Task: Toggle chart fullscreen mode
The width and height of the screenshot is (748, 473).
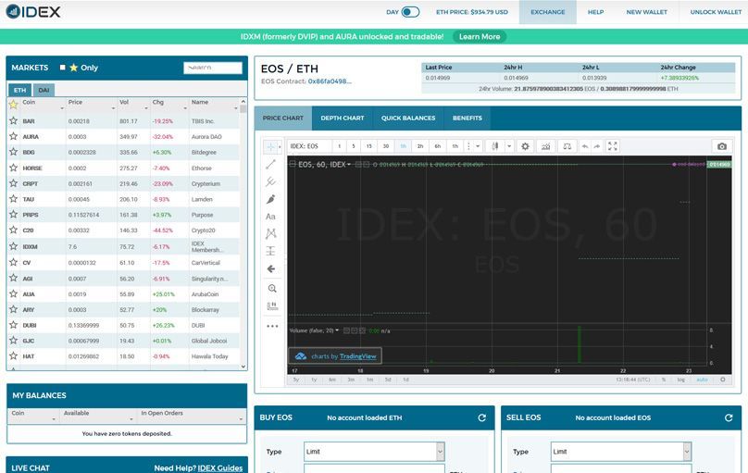Action: [613, 146]
